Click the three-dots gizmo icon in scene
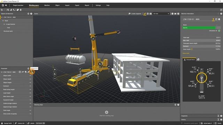The image size is (223, 125). tap(55, 78)
